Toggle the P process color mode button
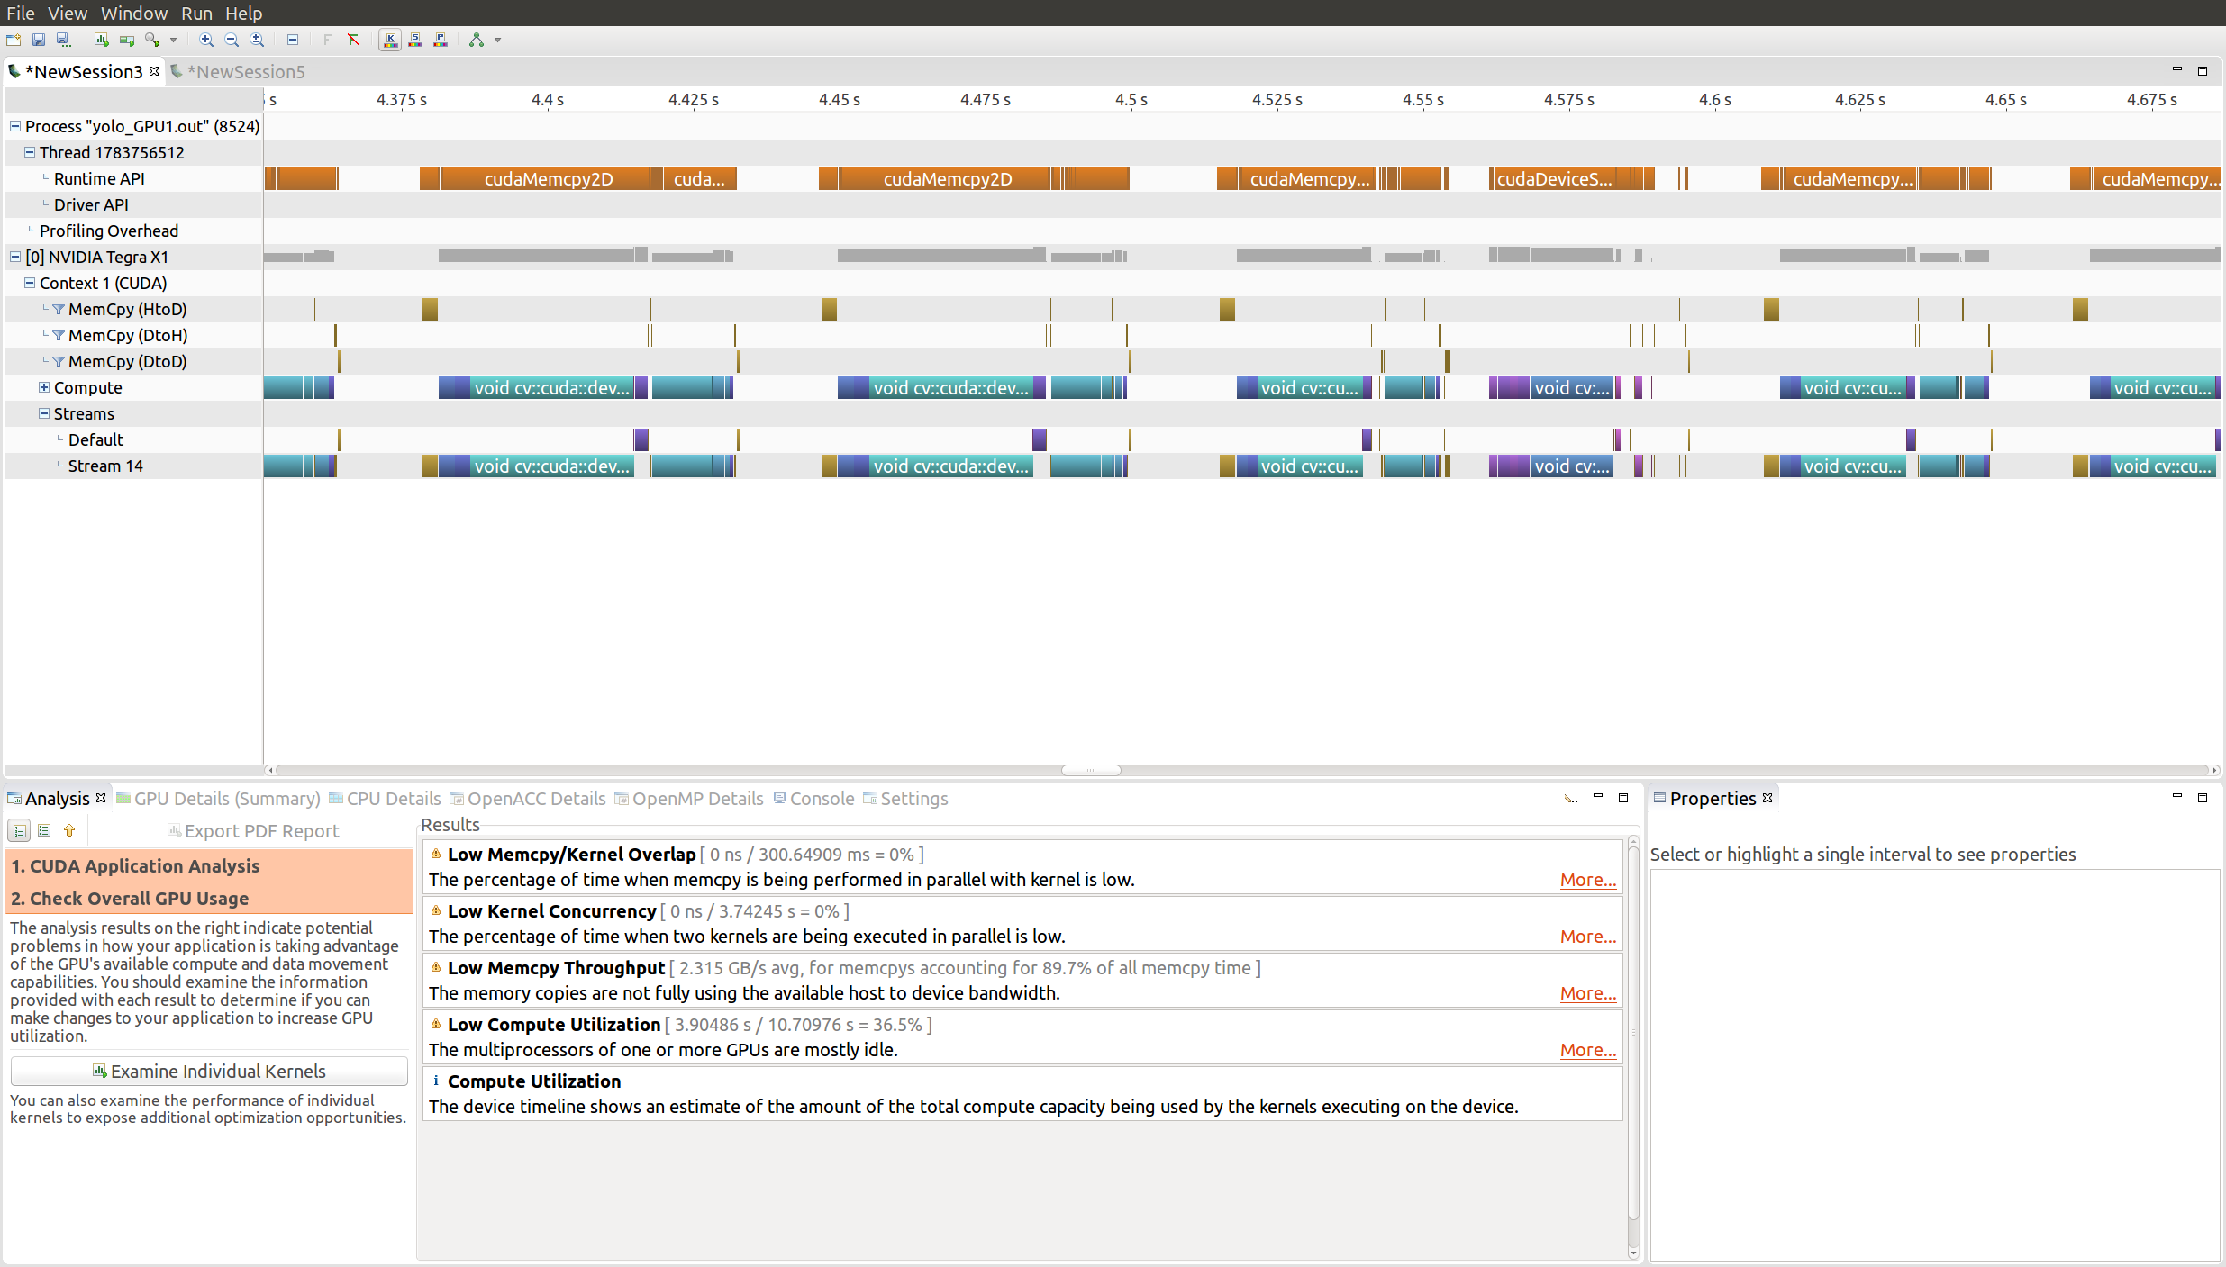The width and height of the screenshot is (2226, 1267). tap(441, 40)
